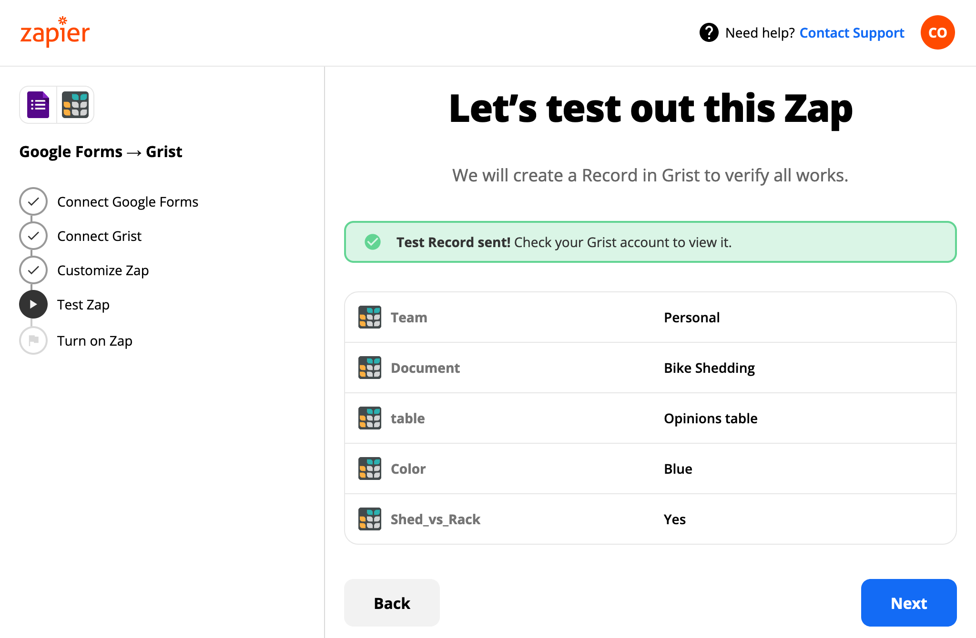
Task: Click the flag icon on Turn on Zap step
Action: [33, 340]
